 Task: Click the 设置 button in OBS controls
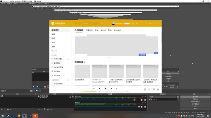(x=195, y=106)
